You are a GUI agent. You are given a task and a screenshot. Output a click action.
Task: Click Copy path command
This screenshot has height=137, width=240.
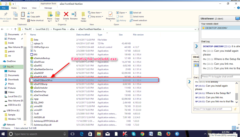click(x=34, y=17)
